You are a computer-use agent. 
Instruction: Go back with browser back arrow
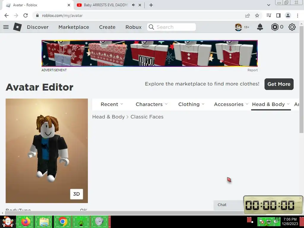point(7,15)
